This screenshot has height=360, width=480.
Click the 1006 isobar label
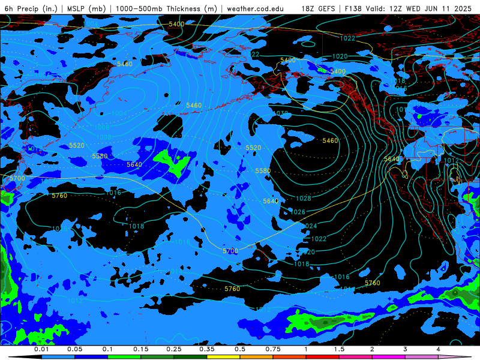coord(102,127)
